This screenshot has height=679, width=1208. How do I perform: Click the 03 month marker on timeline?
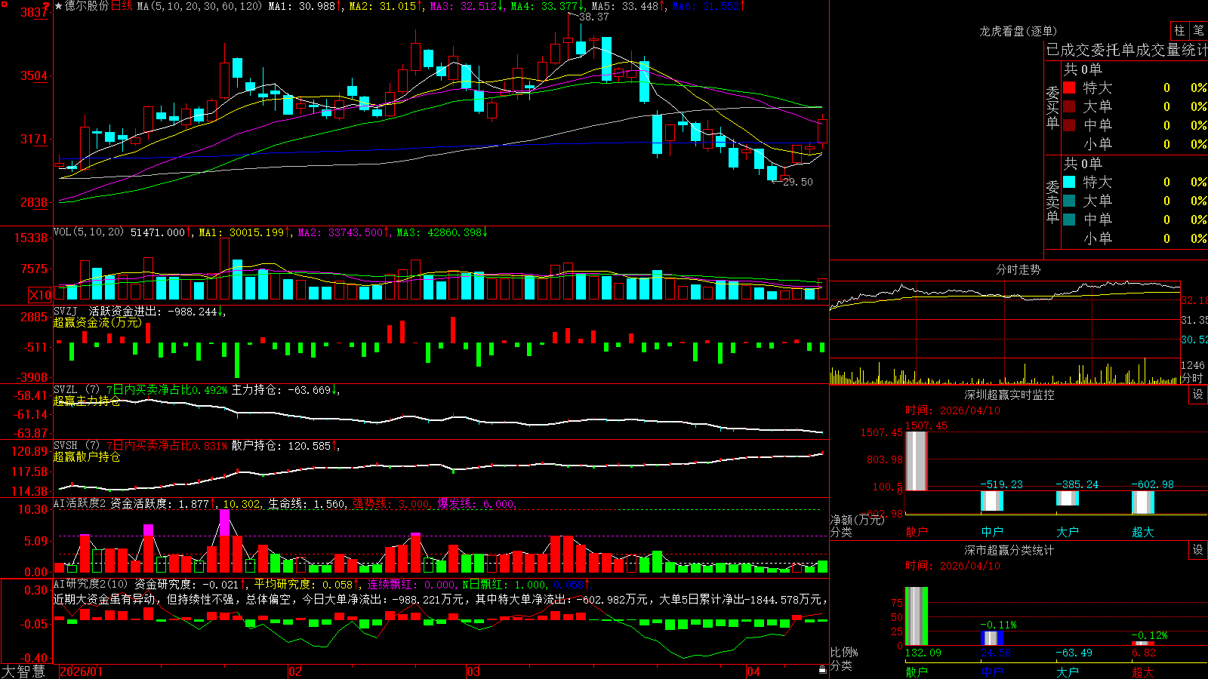[x=473, y=671]
